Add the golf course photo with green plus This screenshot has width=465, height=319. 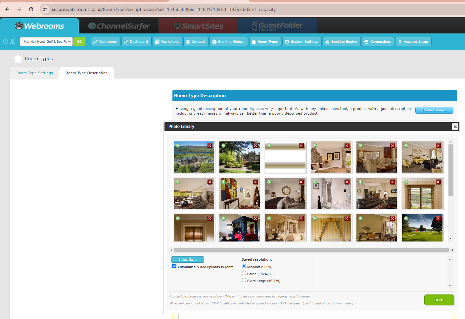coord(406,219)
